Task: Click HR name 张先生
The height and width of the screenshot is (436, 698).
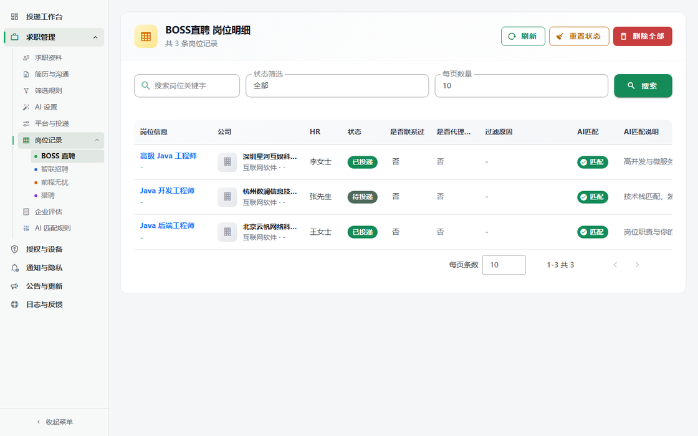Action: [x=320, y=197]
